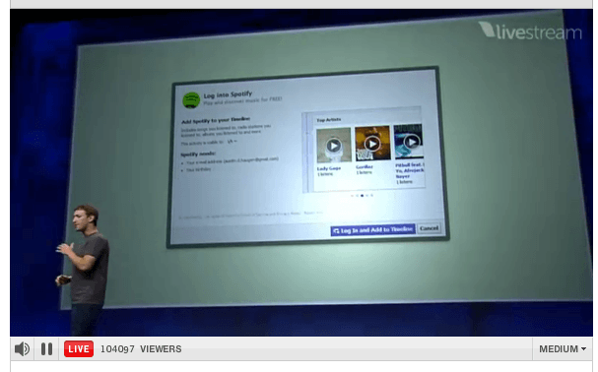The width and height of the screenshot is (598, 372).
Task: Pause the live video stream
Action: 46,348
